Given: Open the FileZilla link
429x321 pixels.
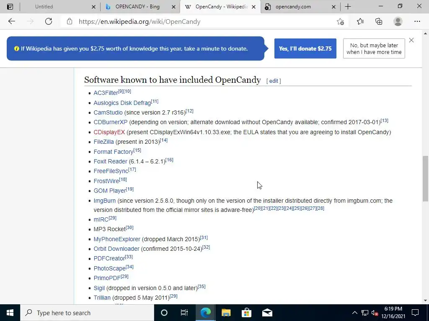Looking at the screenshot, I should click(x=104, y=142).
